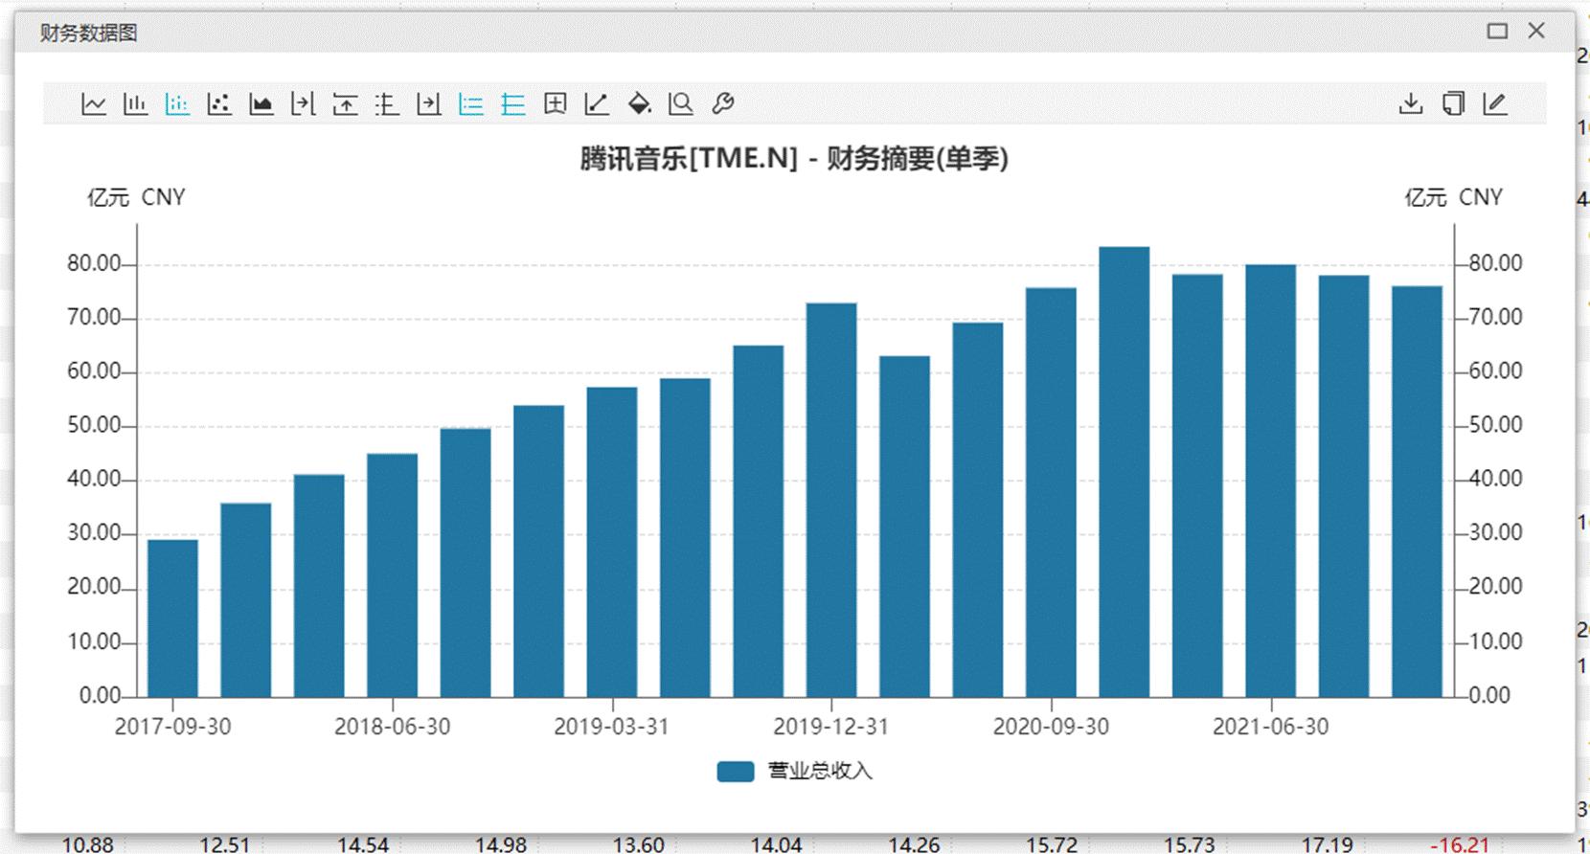Click the x-axis label 2019-12-31

(x=831, y=727)
